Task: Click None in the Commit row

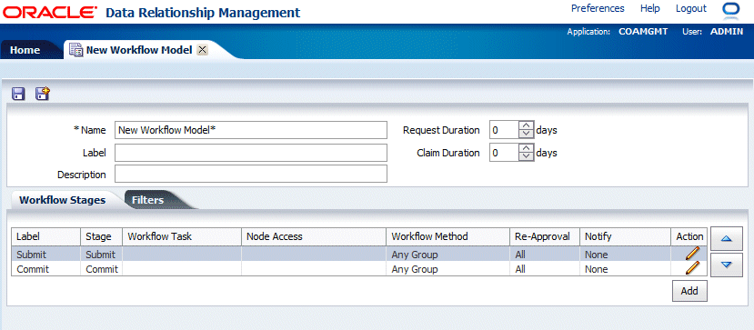Action: point(597,269)
